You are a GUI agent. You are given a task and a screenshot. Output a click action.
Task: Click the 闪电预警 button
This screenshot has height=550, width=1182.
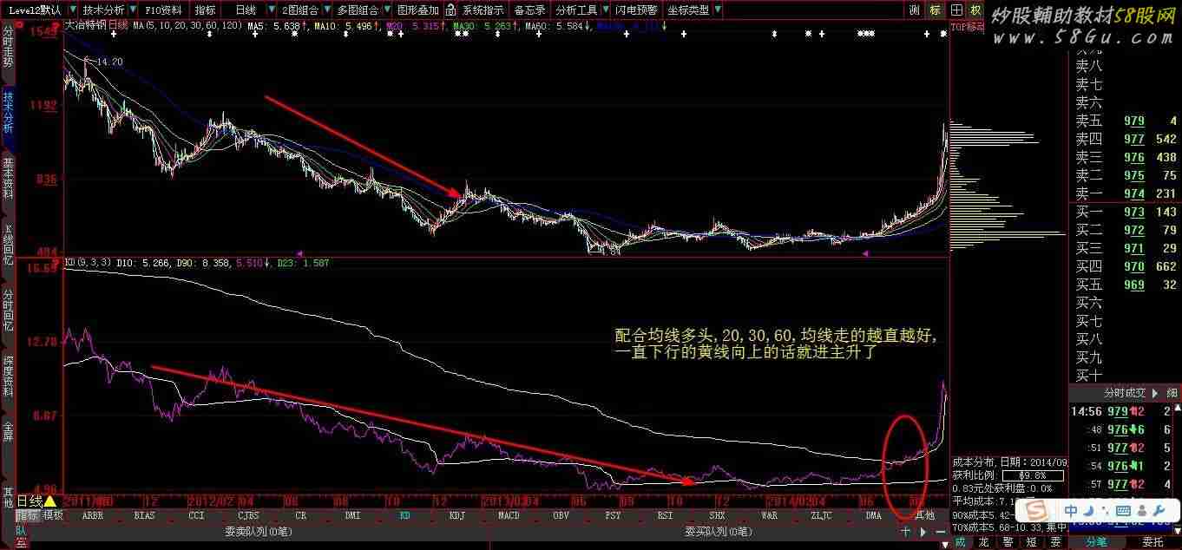point(636,10)
